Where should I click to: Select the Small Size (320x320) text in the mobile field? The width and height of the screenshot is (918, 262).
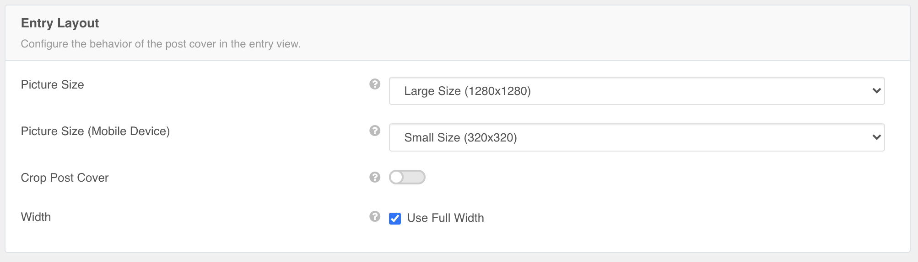(460, 137)
